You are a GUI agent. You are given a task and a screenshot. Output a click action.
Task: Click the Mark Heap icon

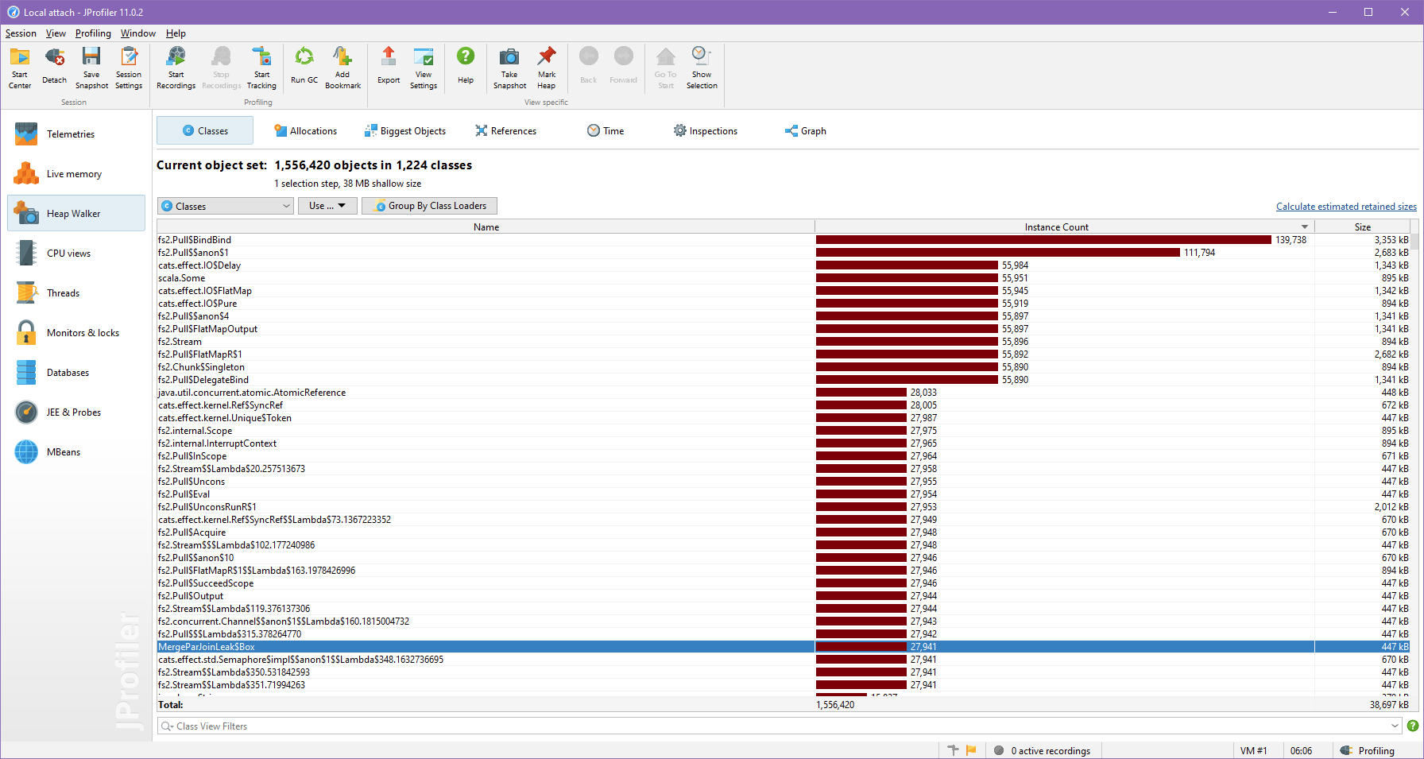point(547,68)
